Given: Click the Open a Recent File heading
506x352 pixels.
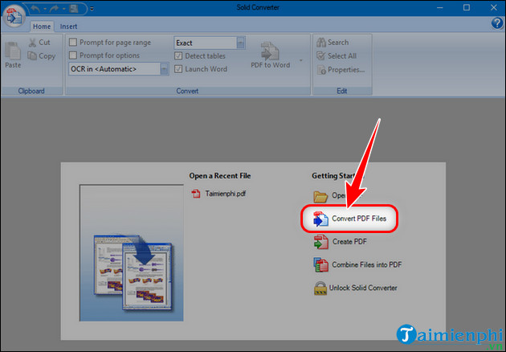Looking at the screenshot, I should click(220, 176).
